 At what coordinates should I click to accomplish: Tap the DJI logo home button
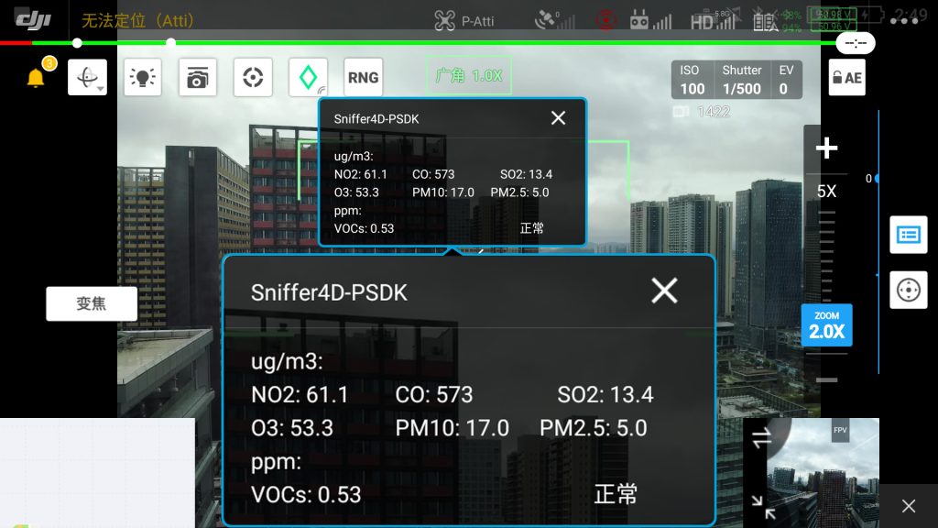[x=33, y=18]
